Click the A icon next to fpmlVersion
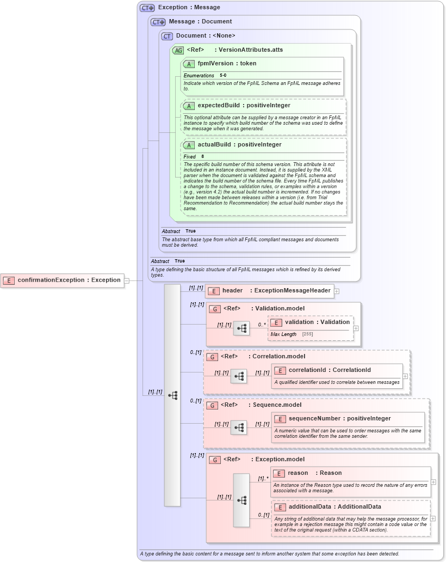This screenshot has height=562, width=446. click(x=189, y=64)
